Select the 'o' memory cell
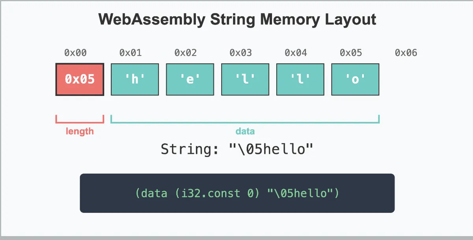Image resolution: width=473 pixels, height=240 pixels. [x=355, y=79]
